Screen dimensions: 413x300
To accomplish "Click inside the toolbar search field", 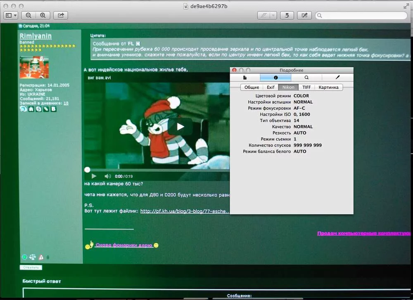I will (361, 15).
